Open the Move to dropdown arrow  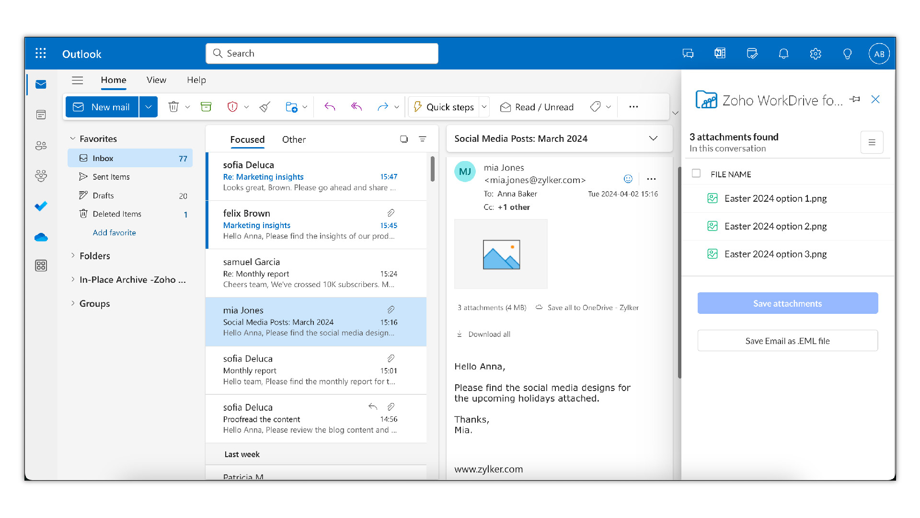point(305,107)
